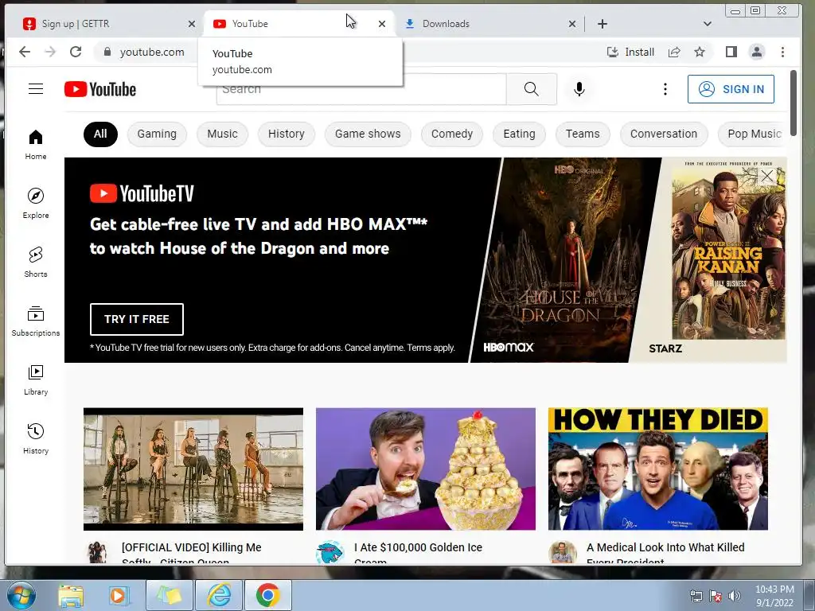Open Windows Start menu
Image resolution: width=815 pixels, height=611 pixels.
point(21,595)
